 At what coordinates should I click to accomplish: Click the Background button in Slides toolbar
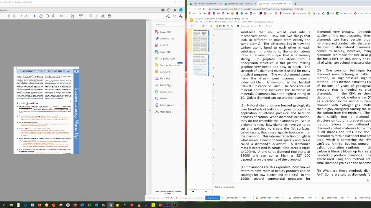click(x=245, y=26)
